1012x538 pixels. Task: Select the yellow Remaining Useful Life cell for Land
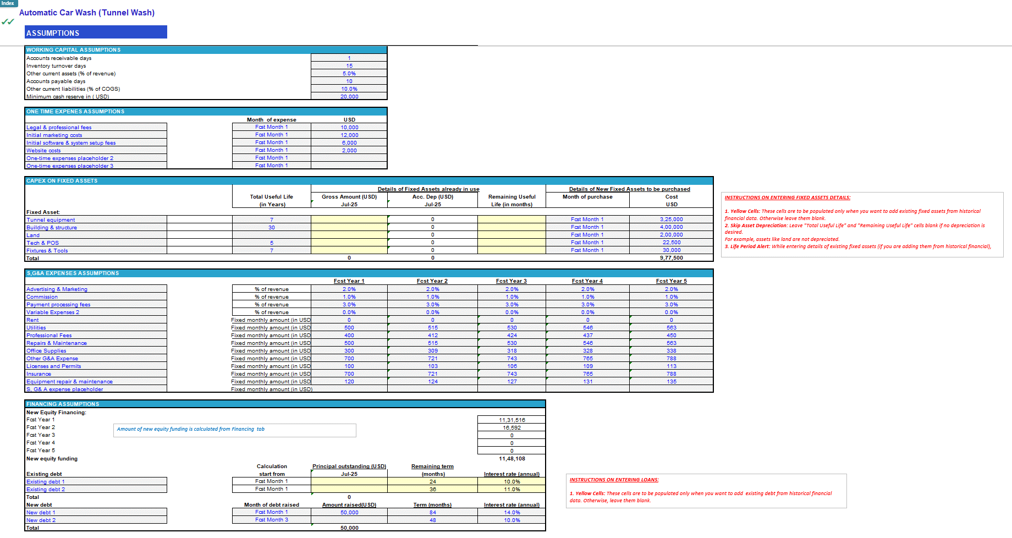pos(512,235)
